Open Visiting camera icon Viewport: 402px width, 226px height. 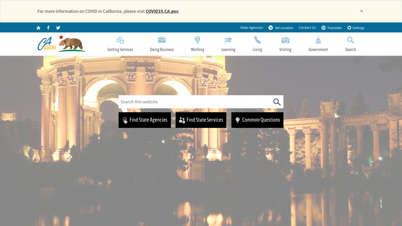(x=285, y=40)
